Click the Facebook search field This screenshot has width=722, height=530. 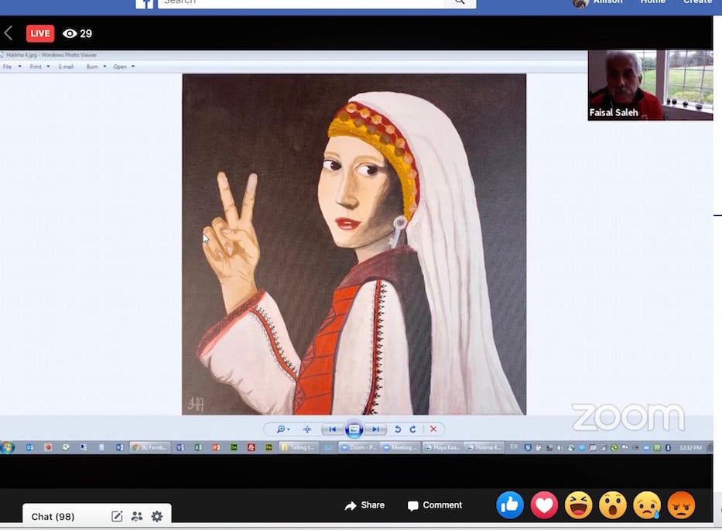tap(301, 2)
